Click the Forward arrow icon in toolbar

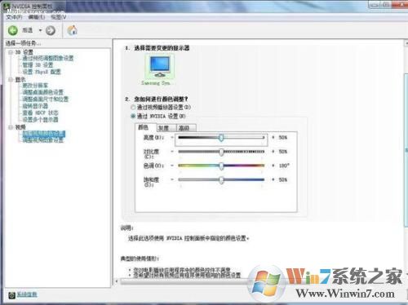[x=51, y=30]
